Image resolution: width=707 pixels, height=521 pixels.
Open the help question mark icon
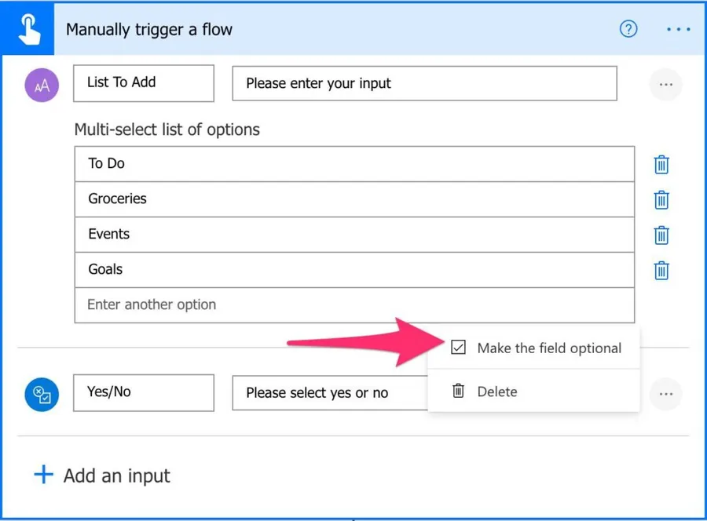tap(628, 29)
